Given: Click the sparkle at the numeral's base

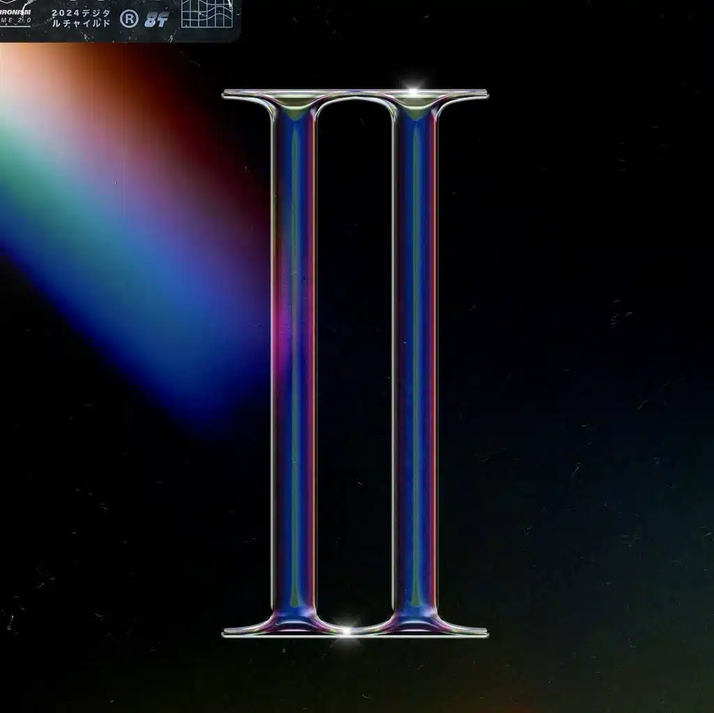Looking at the screenshot, I should (347, 632).
